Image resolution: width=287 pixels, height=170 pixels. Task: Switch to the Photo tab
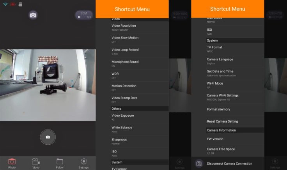click(x=12, y=163)
